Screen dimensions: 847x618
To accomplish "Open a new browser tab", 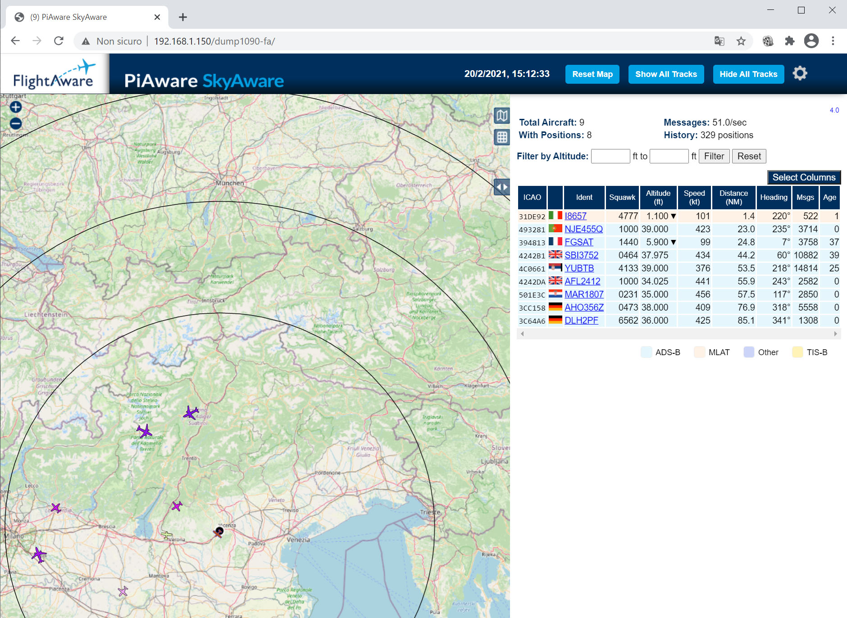I will pyautogui.click(x=183, y=17).
